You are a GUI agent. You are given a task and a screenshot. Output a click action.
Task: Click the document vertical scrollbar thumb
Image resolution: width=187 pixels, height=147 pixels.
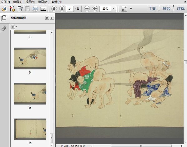(x=185, y=62)
